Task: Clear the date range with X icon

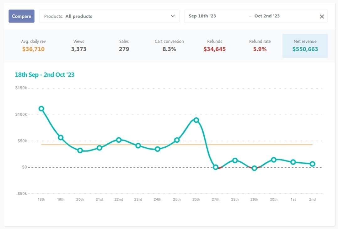Action: [322, 17]
